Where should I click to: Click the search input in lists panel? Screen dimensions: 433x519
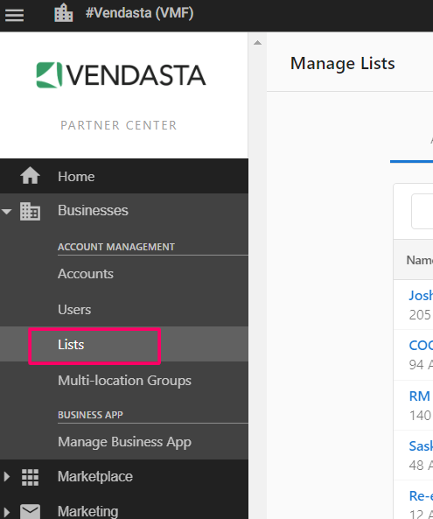[423, 211]
